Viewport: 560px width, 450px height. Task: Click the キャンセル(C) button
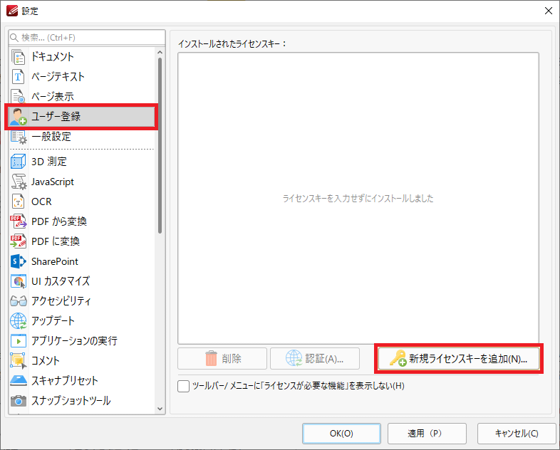tap(517, 433)
